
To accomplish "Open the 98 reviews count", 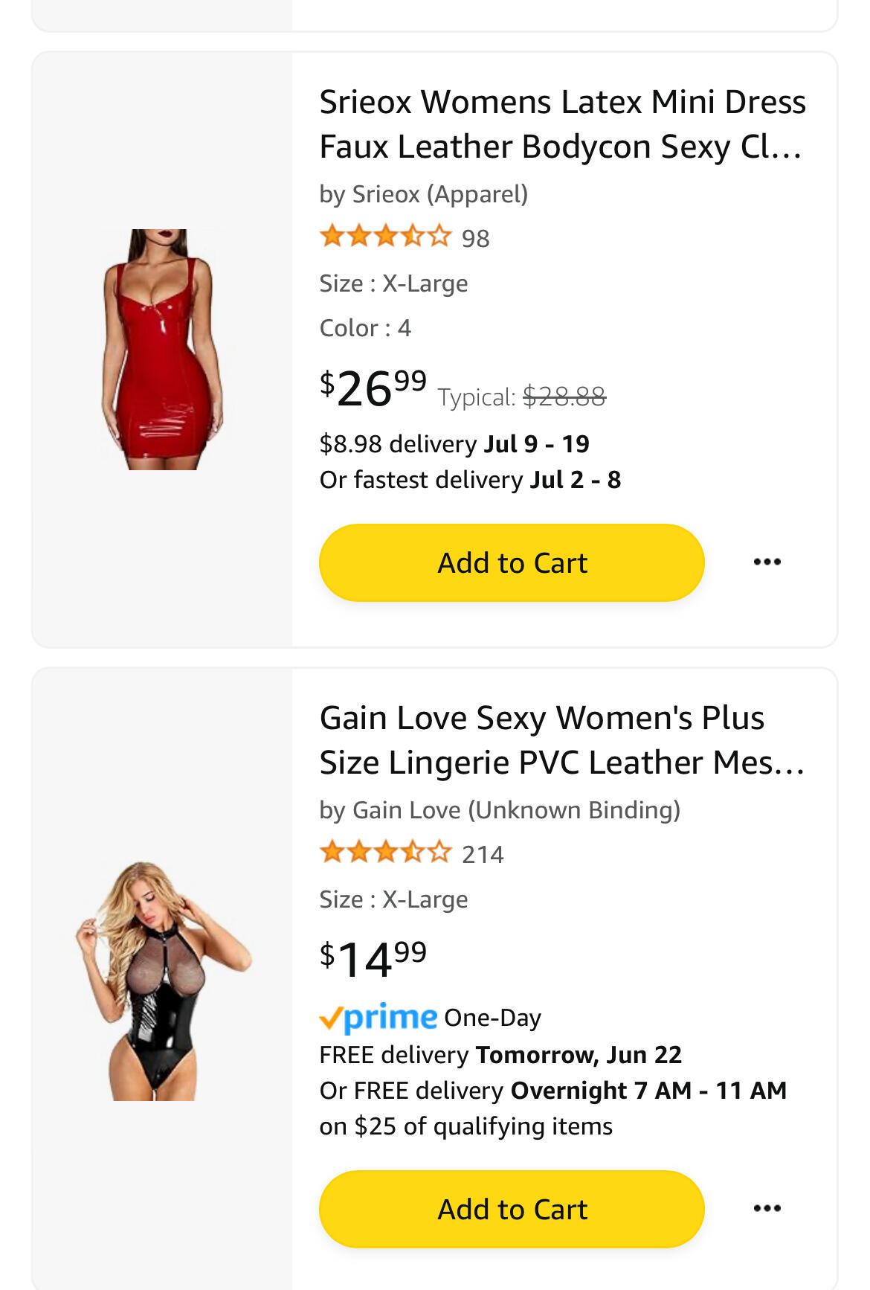I will click(x=476, y=239).
